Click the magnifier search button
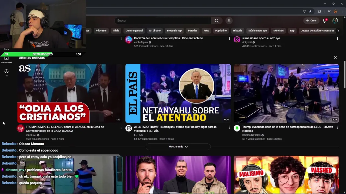The height and width of the screenshot is (194, 346). tap(217, 20)
